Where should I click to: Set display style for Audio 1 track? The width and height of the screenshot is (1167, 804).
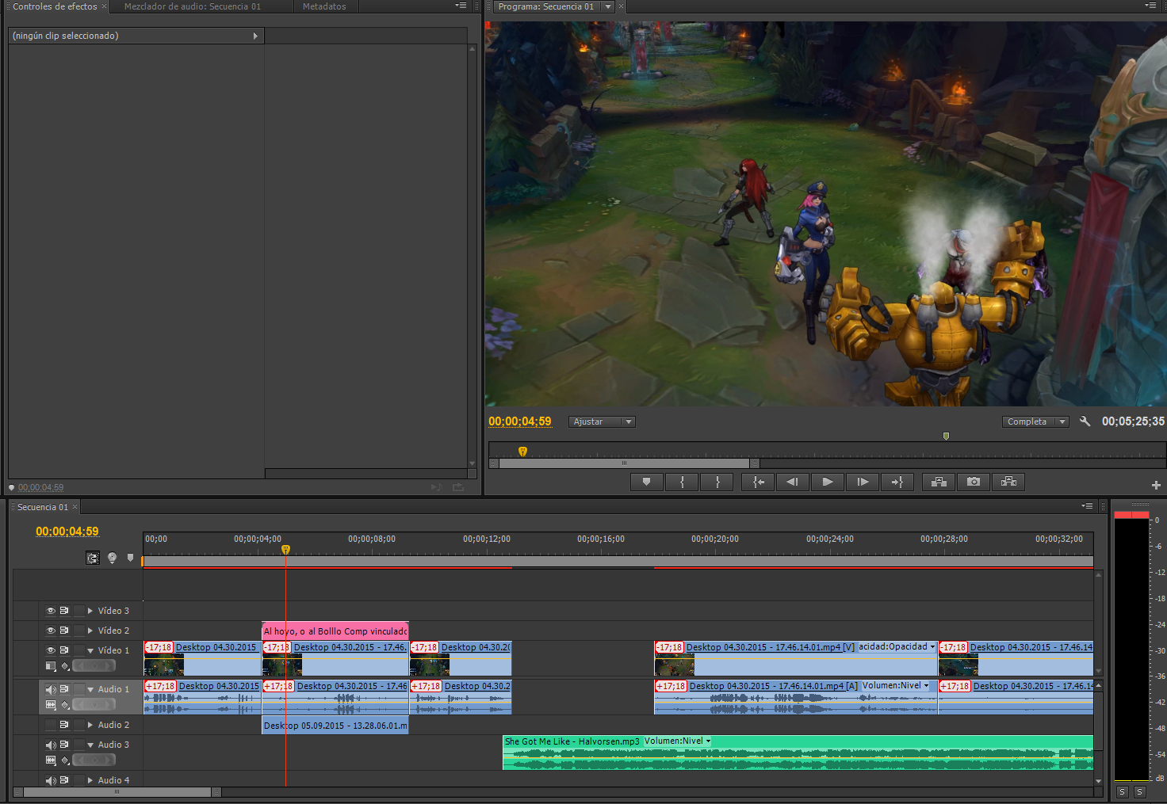[x=51, y=704]
